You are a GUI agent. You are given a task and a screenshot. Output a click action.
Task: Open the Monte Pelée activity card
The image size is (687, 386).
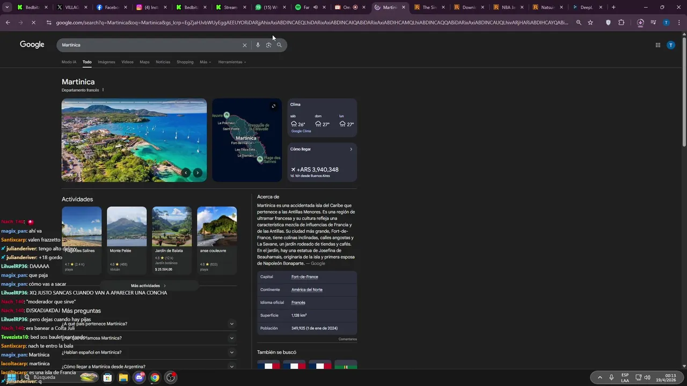pyautogui.click(x=127, y=240)
